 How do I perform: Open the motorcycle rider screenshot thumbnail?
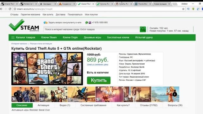coord(82,94)
